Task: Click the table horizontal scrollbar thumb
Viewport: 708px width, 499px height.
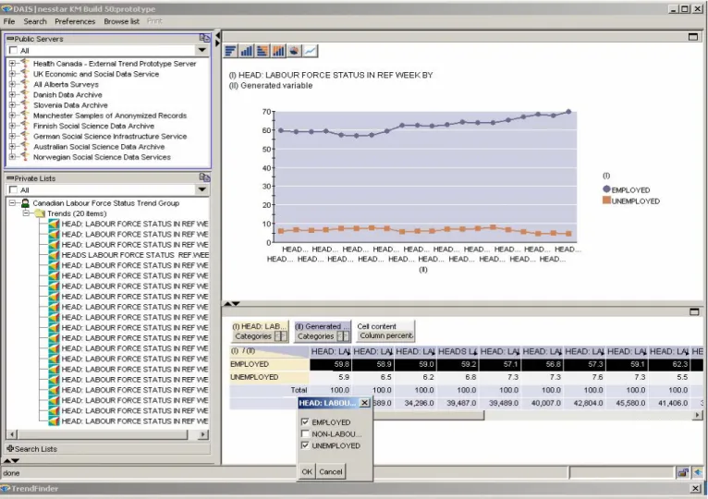Action: pyautogui.click(x=428, y=415)
